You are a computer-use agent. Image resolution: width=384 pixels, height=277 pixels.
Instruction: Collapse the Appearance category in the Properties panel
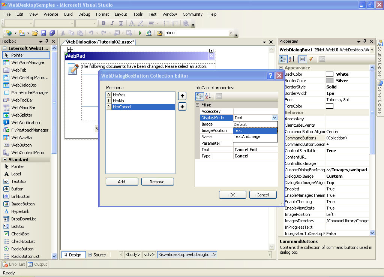click(281, 68)
